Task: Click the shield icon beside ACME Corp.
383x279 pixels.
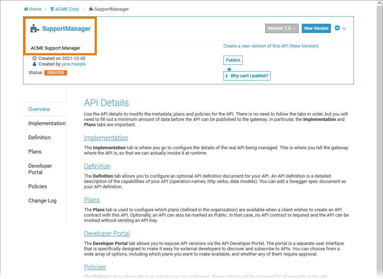Action: pos(52,9)
